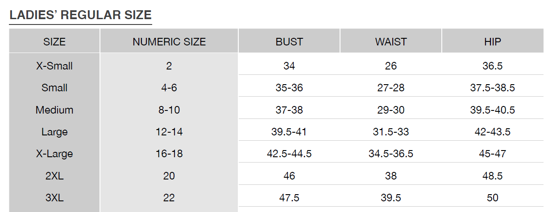Select hip value 48.5 cell

tap(493, 176)
